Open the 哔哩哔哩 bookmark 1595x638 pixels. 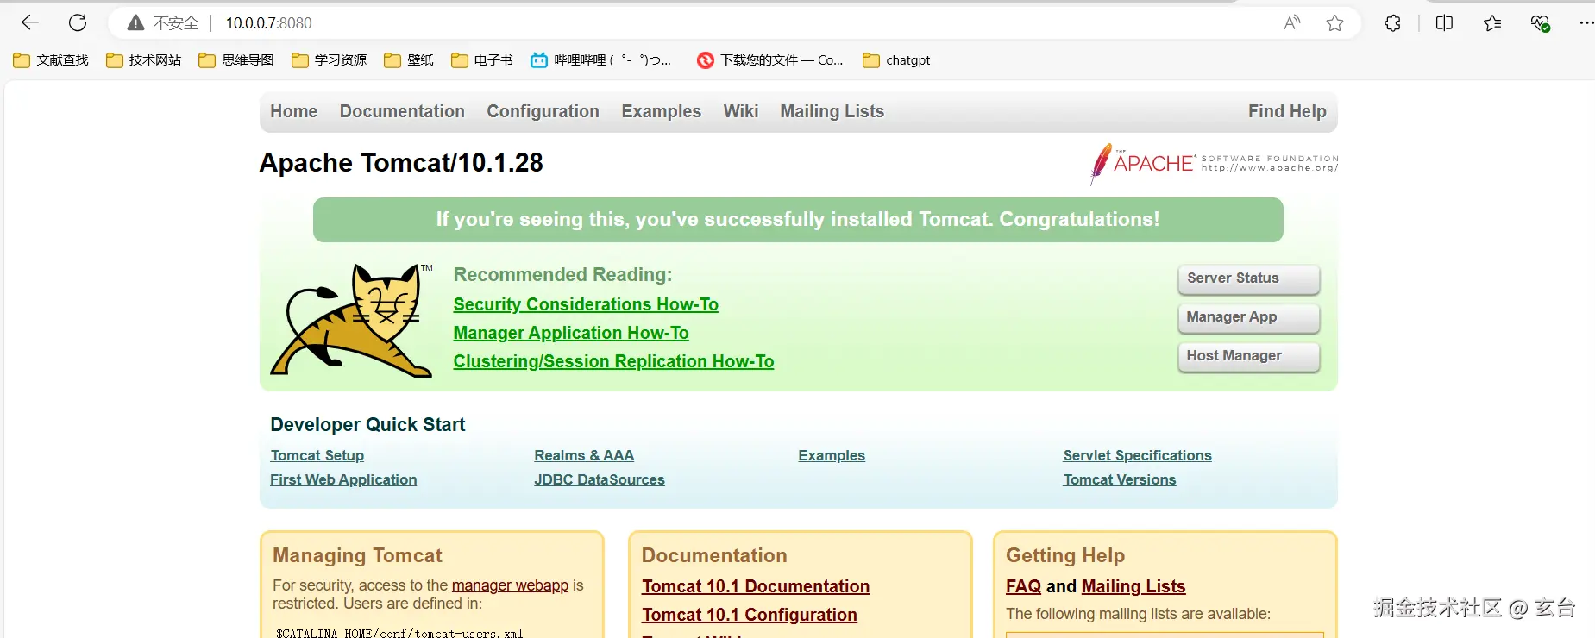coord(601,60)
